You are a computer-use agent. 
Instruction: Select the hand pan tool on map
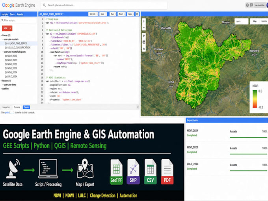point(144,42)
